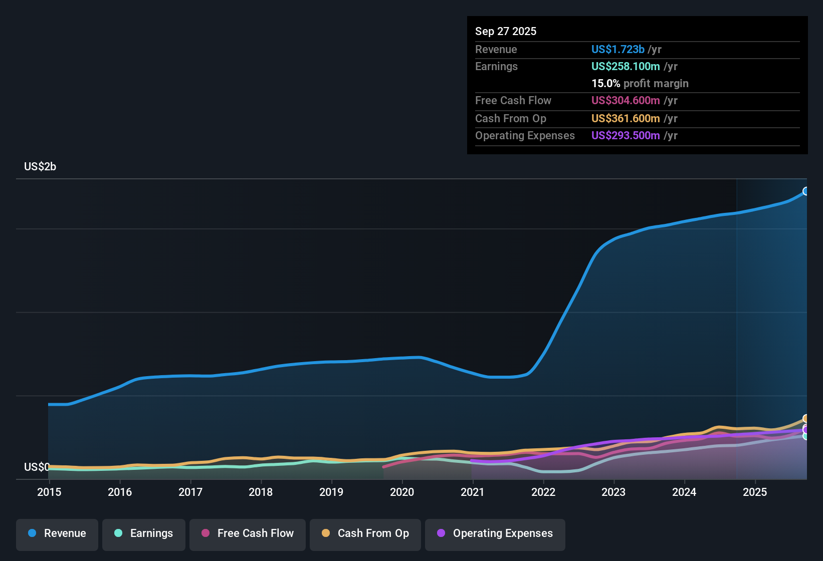Select the Earnings endpoint marker
The width and height of the screenshot is (823, 561).
(805, 436)
